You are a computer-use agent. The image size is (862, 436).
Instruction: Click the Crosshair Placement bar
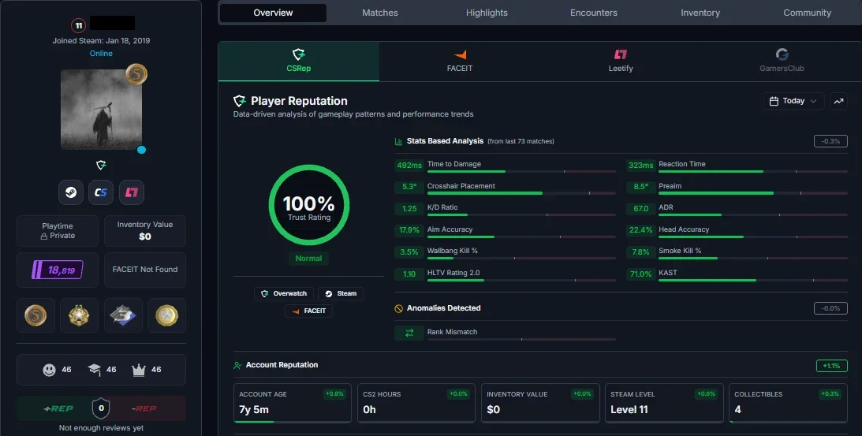pyautogui.click(x=521, y=193)
